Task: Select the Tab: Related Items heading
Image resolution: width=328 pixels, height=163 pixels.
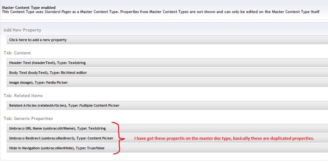Action: click(23, 96)
